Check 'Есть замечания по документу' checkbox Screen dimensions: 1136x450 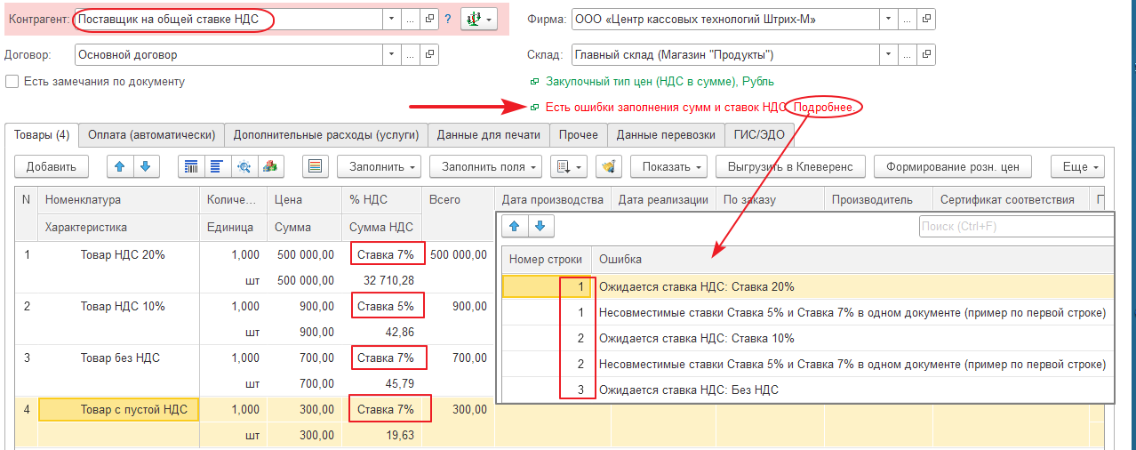(x=12, y=82)
